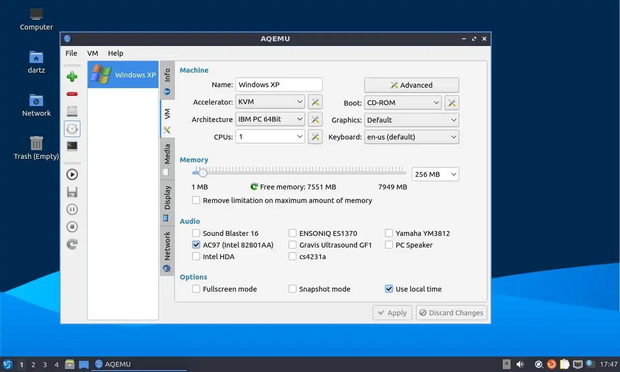620x372 pixels.
Task: Click the memory slider handle
Action: pos(202,172)
